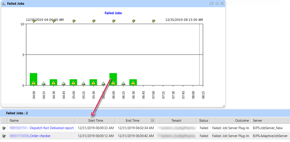Open End Time column sort dropdown arrow
The width and height of the screenshot is (290, 142).
pyautogui.click(x=152, y=120)
